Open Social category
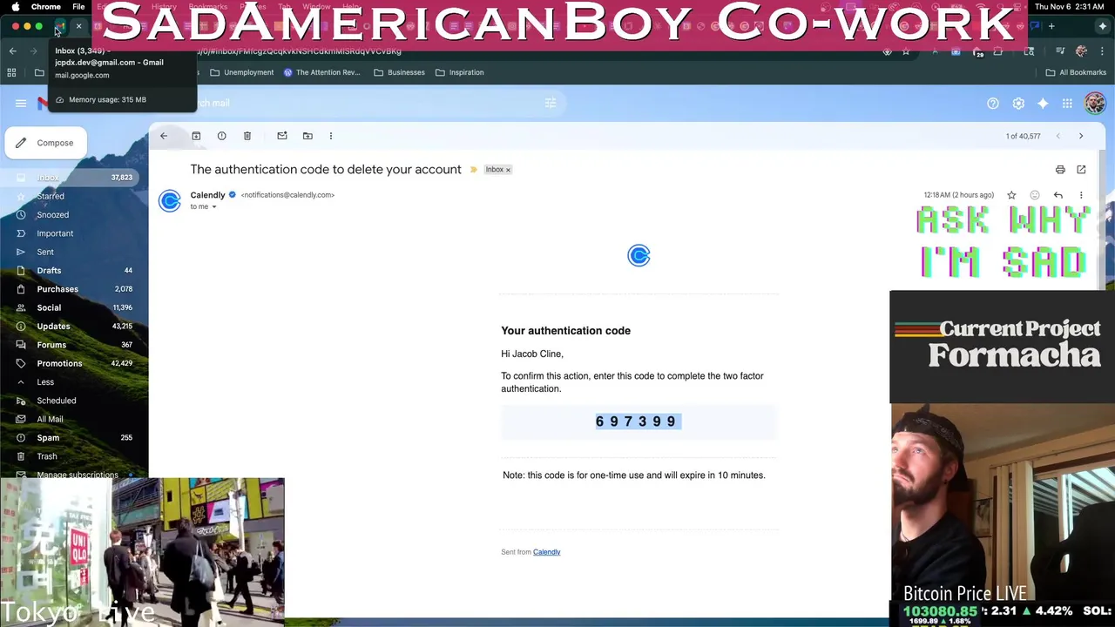This screenshot has width=1115, height=627. tap(70, 307)
